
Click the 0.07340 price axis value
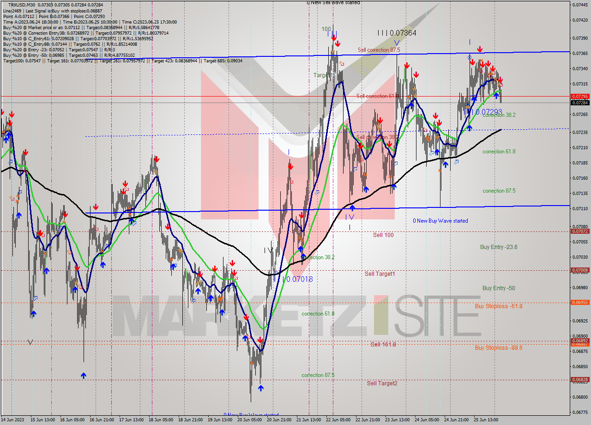point(580,68)
